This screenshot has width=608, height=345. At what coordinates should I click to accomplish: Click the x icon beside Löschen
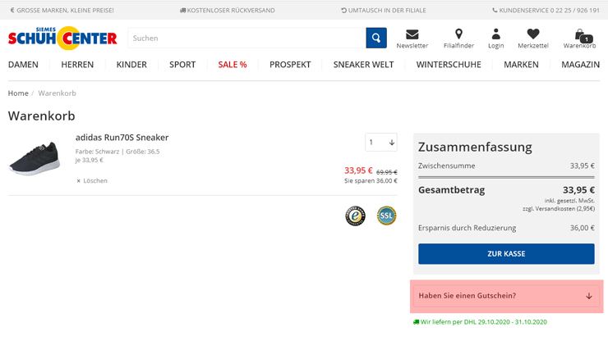(78, 181)
